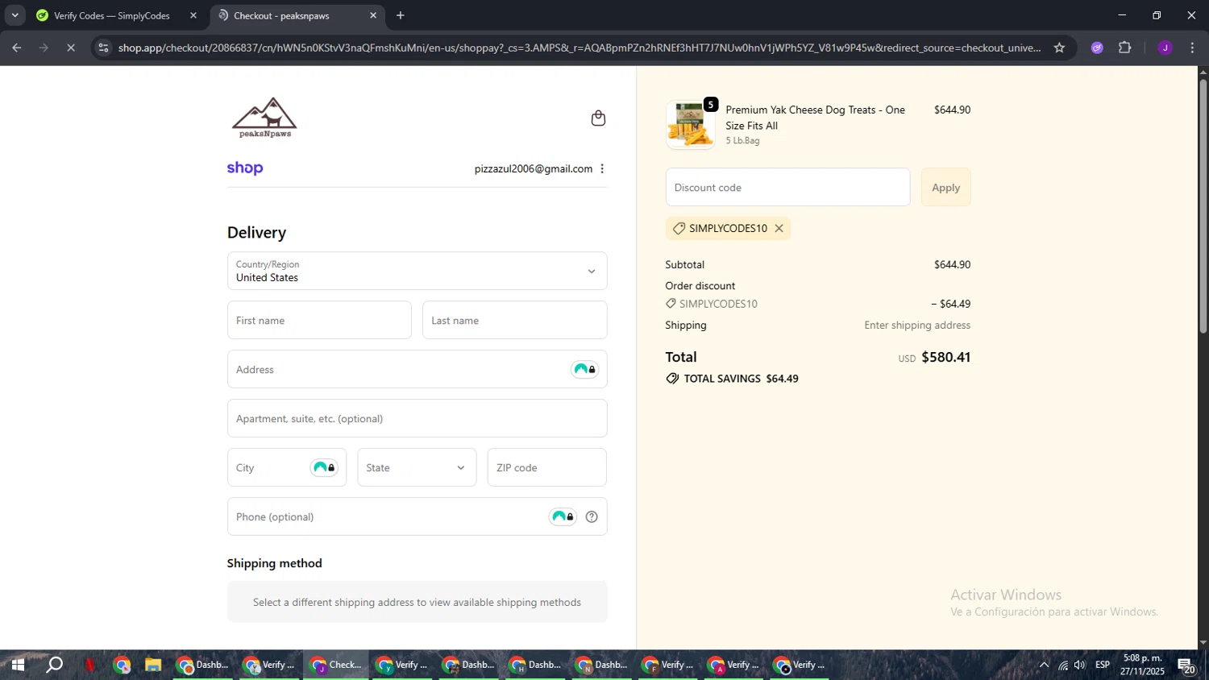Open the tab search dropdown arrow
The height and width of the screenshot is (680, 1209).
15,15
